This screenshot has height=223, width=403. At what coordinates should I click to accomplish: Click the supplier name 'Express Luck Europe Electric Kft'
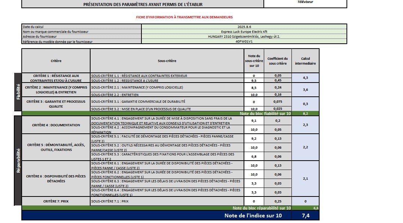(x=244, y=32)
